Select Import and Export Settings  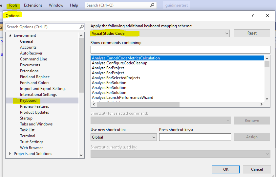tap(43, 89)
